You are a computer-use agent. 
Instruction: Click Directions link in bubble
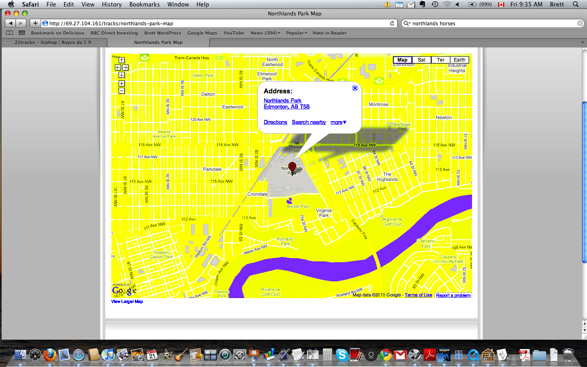coord(275,122)
